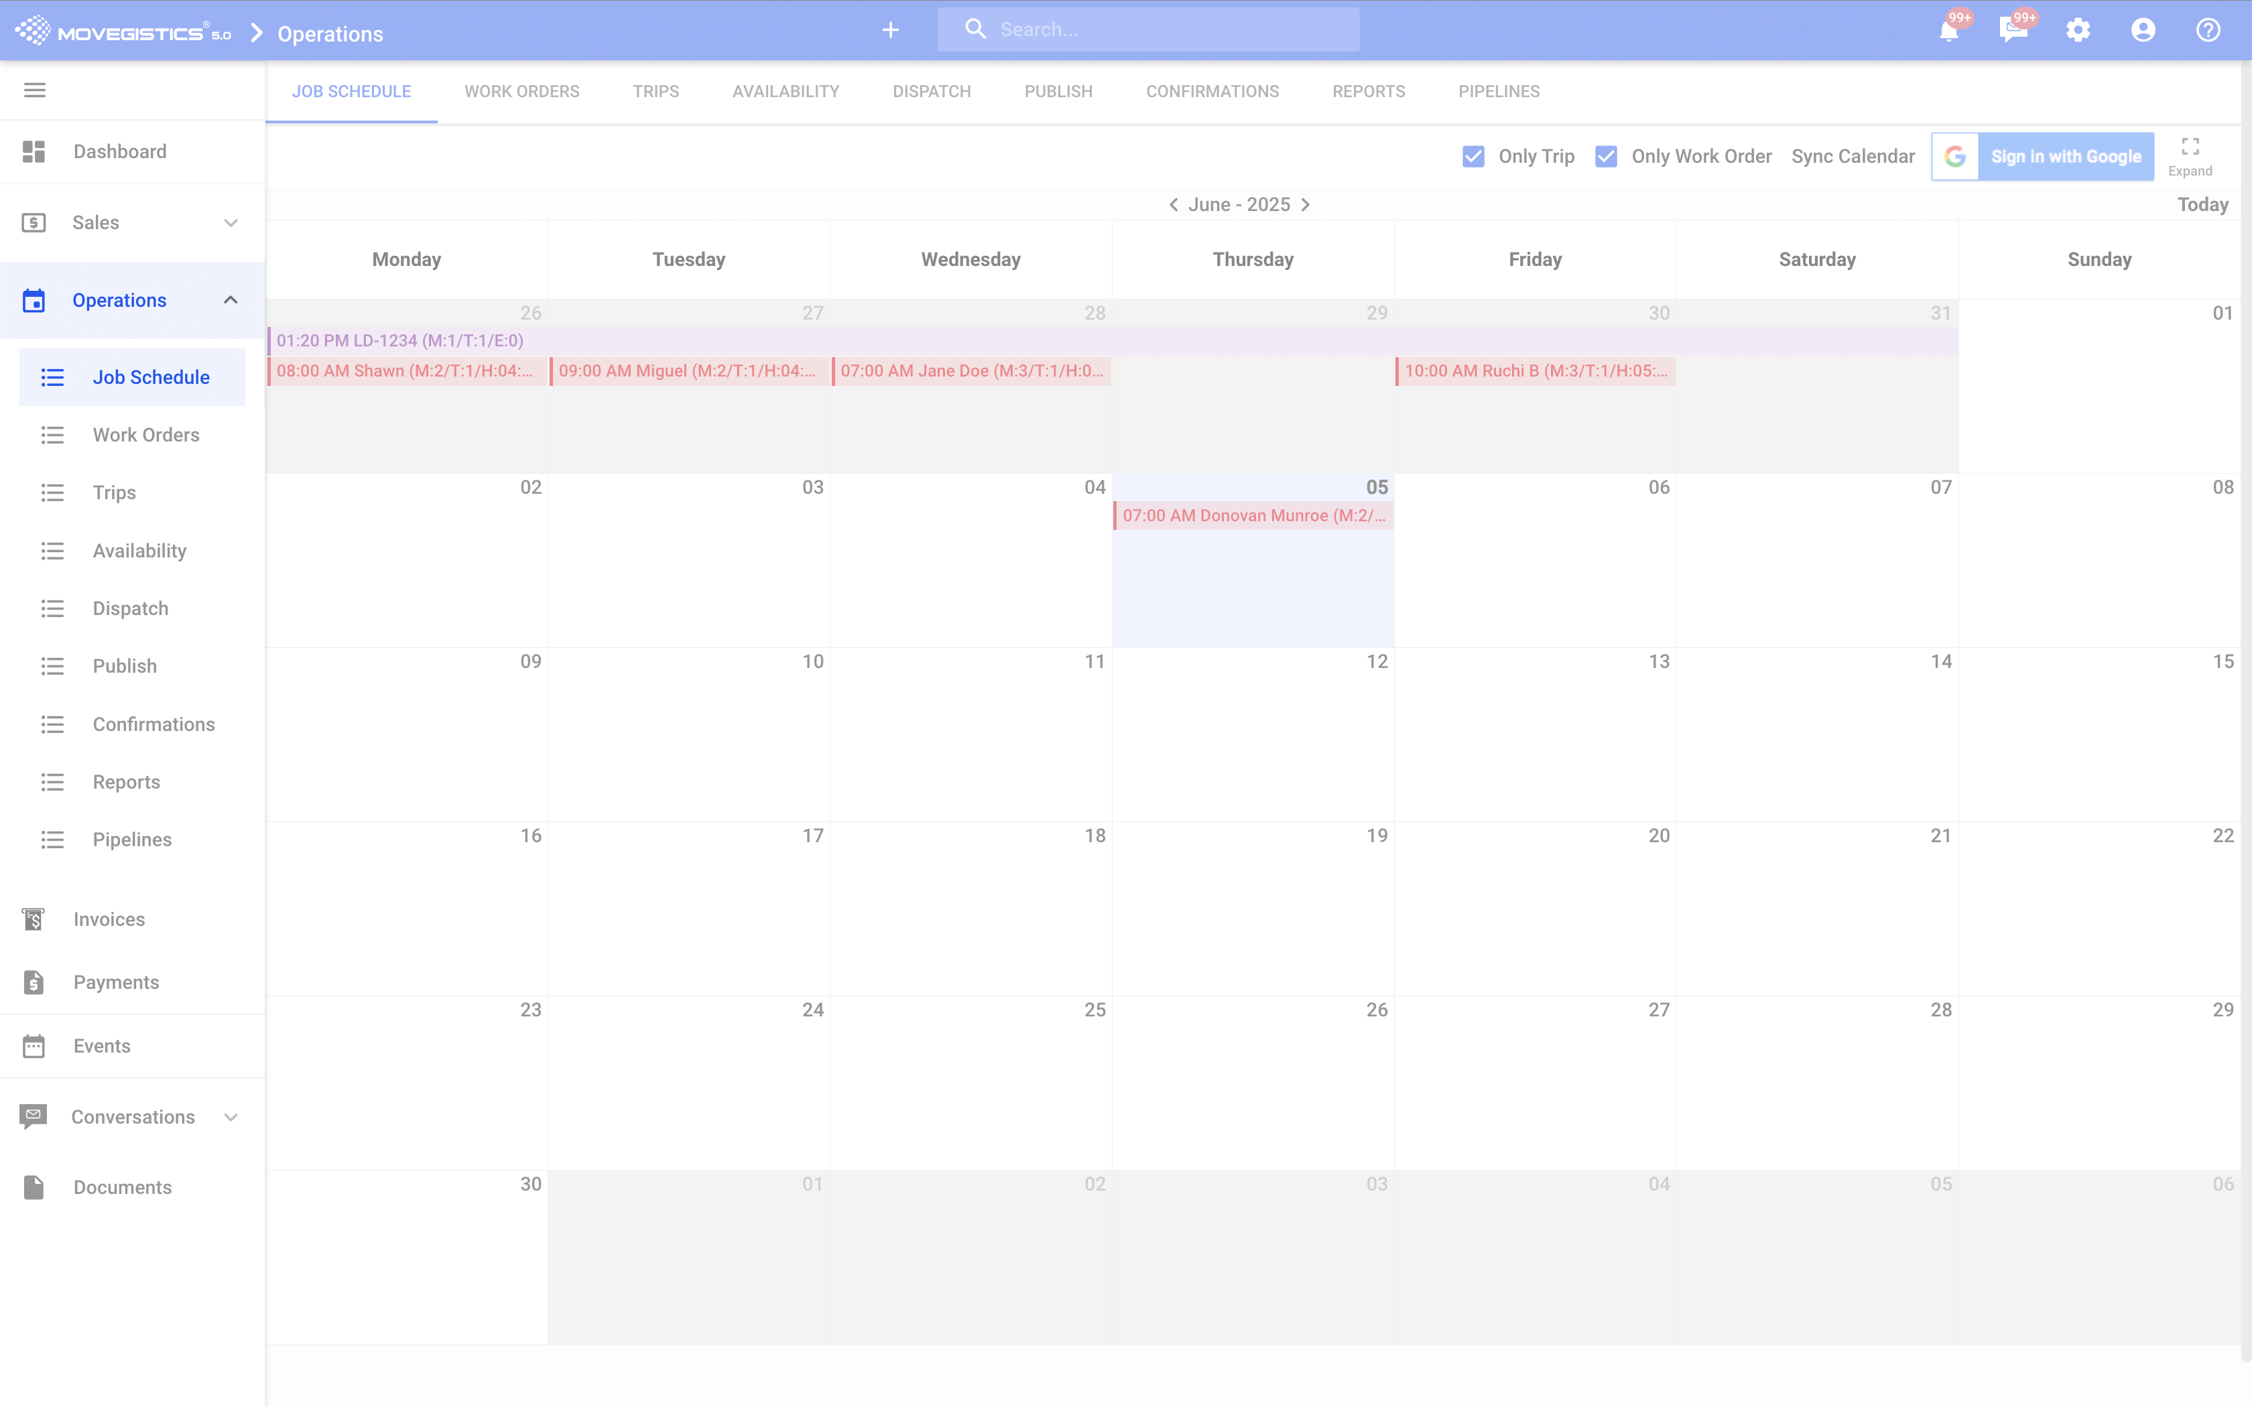Image resolution: width=2252 pixels, height=1407 pixels.
Task: Toggle the hamburger menu icon
Action: point(34,90)
